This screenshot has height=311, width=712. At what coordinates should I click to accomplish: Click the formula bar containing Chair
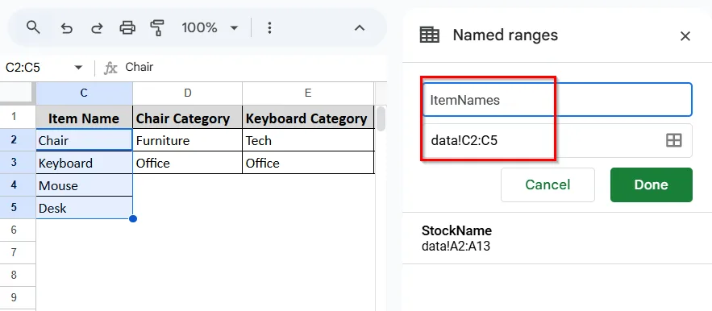click(254, 68)
